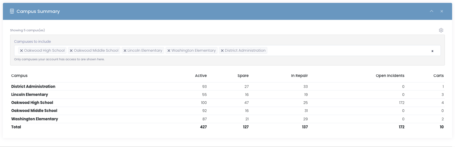
Task: Click Oakwood Middle School in repair 31
Action: (x=306, y=111)
